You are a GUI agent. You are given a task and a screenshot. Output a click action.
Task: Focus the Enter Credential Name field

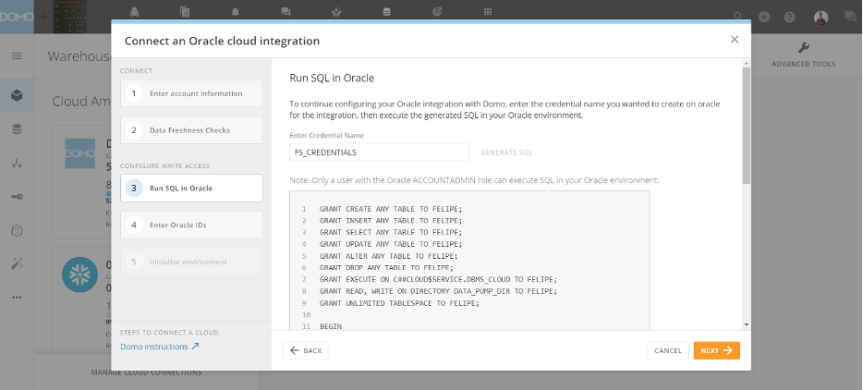click(379, 152)
